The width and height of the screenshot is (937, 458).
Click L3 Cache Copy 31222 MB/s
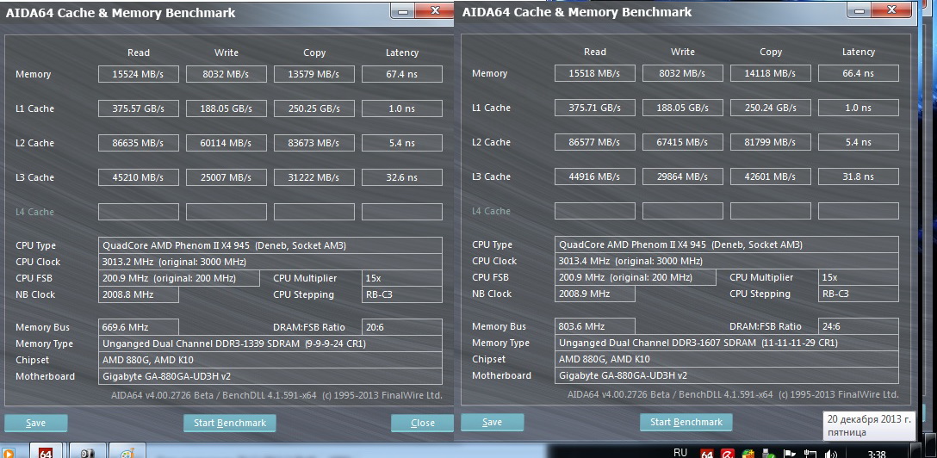(313, 177)
